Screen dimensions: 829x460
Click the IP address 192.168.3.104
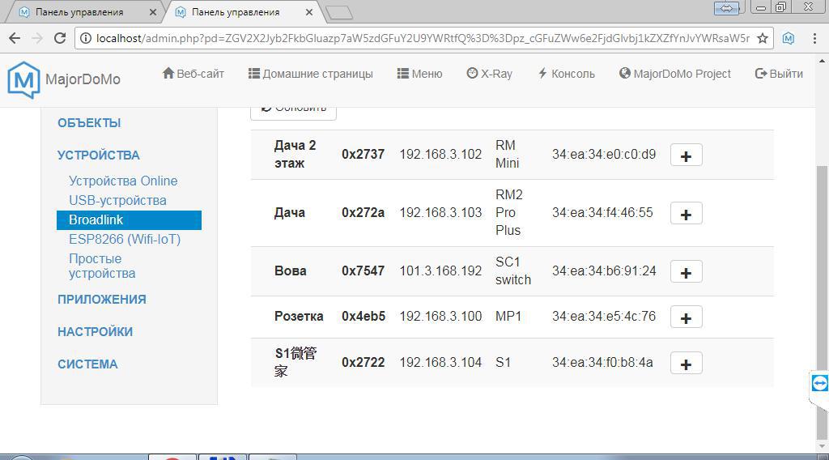[x=440, y=362]
